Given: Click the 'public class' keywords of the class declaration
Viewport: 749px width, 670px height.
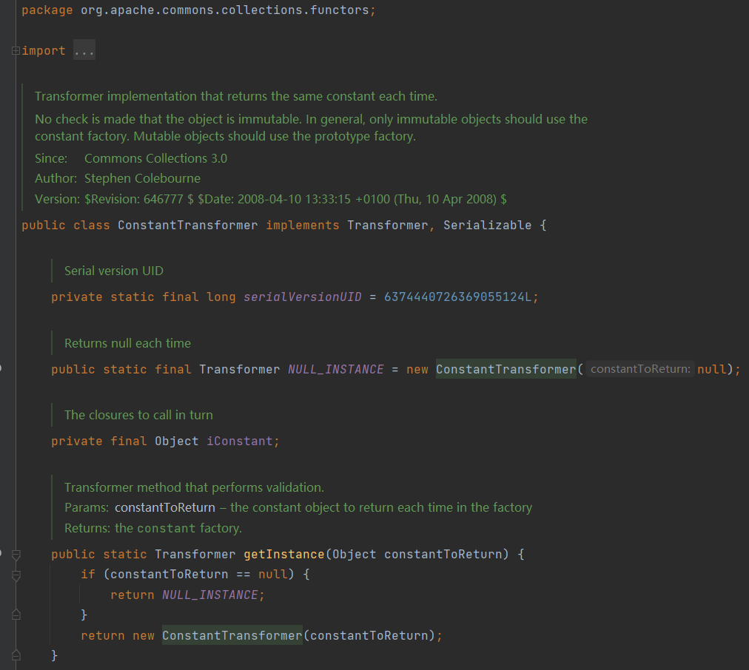Looking at the screenshot, I should click(x=65, y=226).
